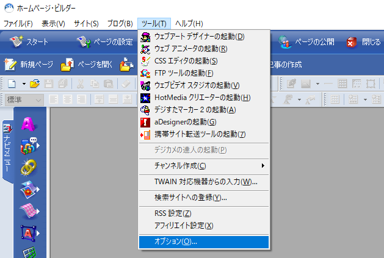
Task: Launch デジすたマーカー 2 の起動(A)
Action: (x=204, y=110)
